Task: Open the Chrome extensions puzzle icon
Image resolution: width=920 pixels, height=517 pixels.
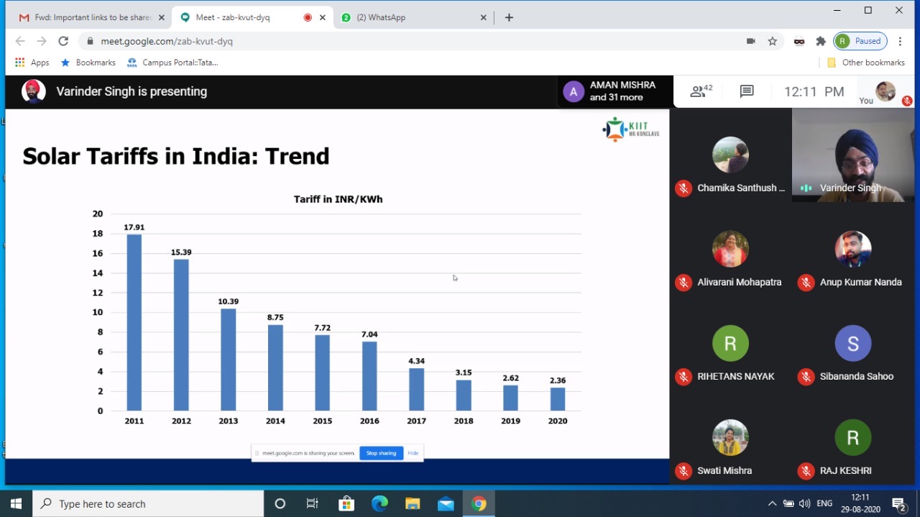Action: 821,41
